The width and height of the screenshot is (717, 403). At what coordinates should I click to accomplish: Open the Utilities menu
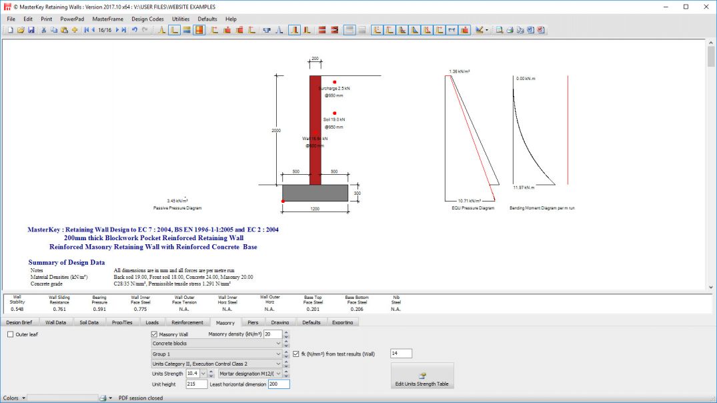pos(181,19)
